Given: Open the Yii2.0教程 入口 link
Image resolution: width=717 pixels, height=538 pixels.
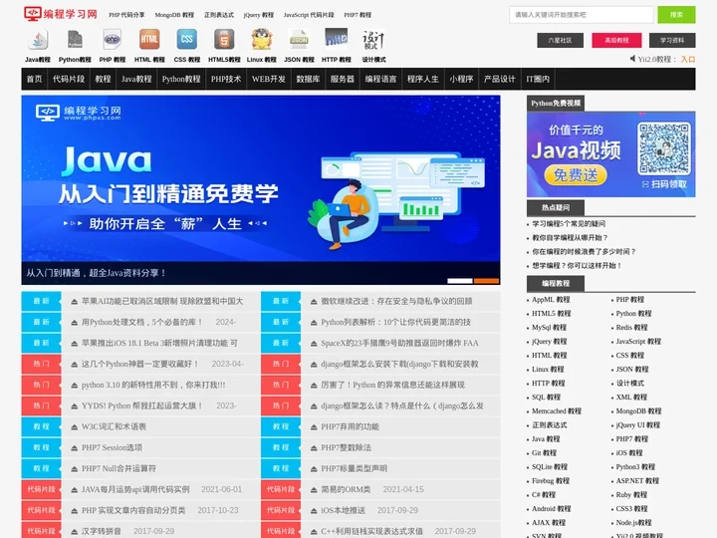Looking at the screenshot, I should [688, 59].
